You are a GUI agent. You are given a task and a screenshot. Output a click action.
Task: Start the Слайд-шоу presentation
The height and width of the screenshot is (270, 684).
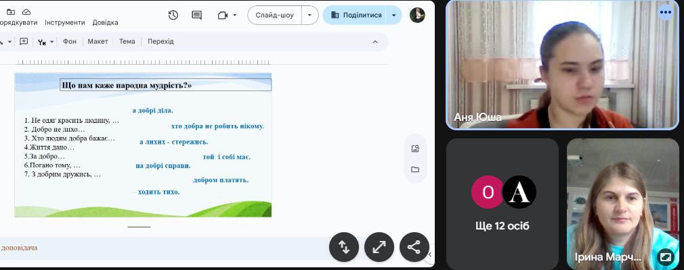point(275,16)
